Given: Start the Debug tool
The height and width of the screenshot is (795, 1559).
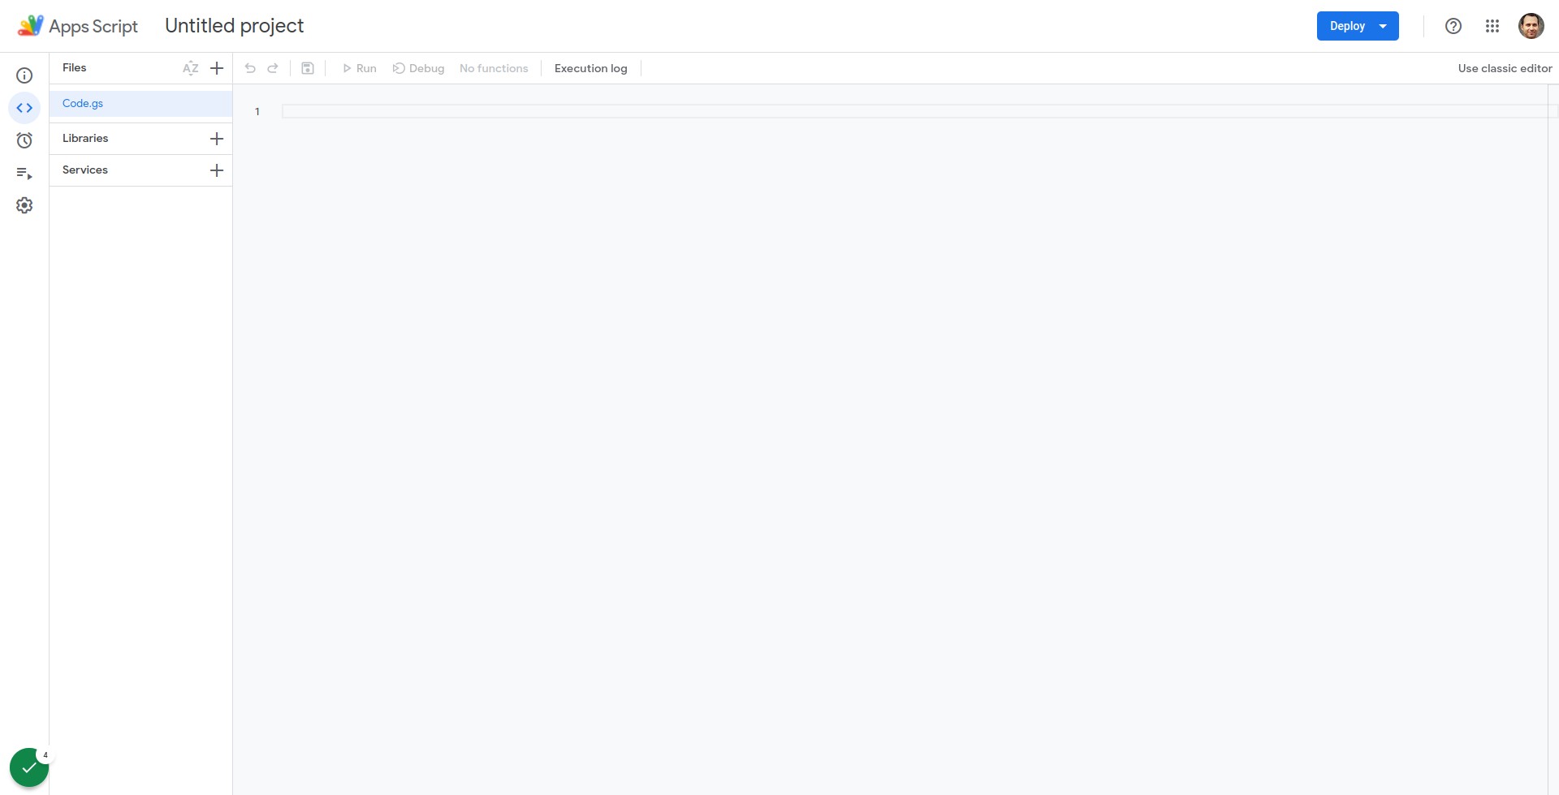Looking at the screenshot, I should (x=418, y=68).
